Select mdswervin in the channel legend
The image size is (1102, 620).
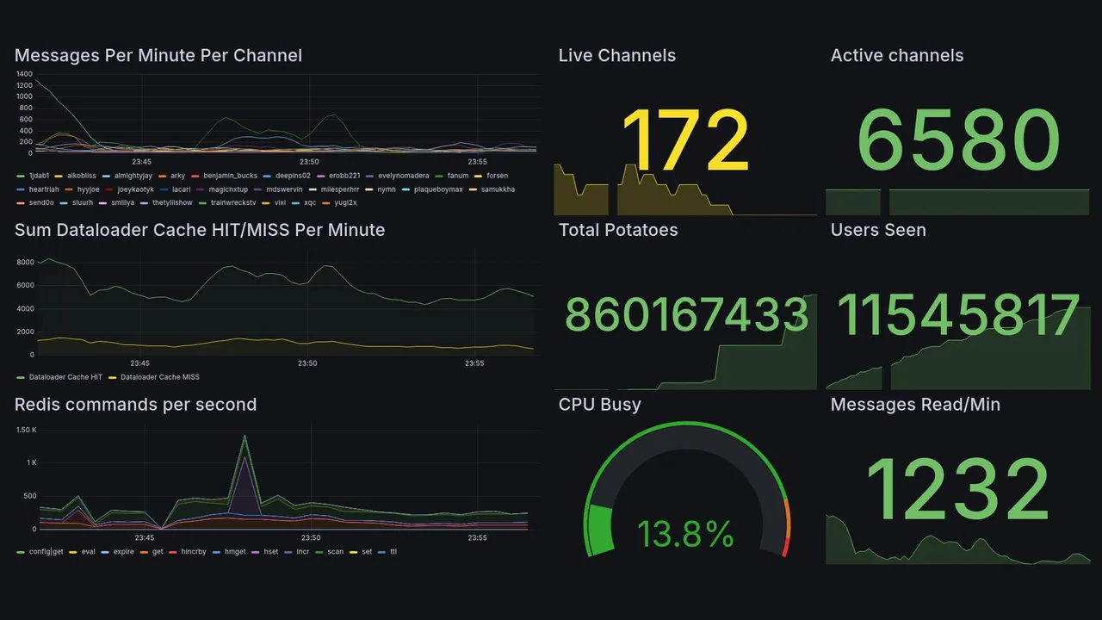coord(284,189)
